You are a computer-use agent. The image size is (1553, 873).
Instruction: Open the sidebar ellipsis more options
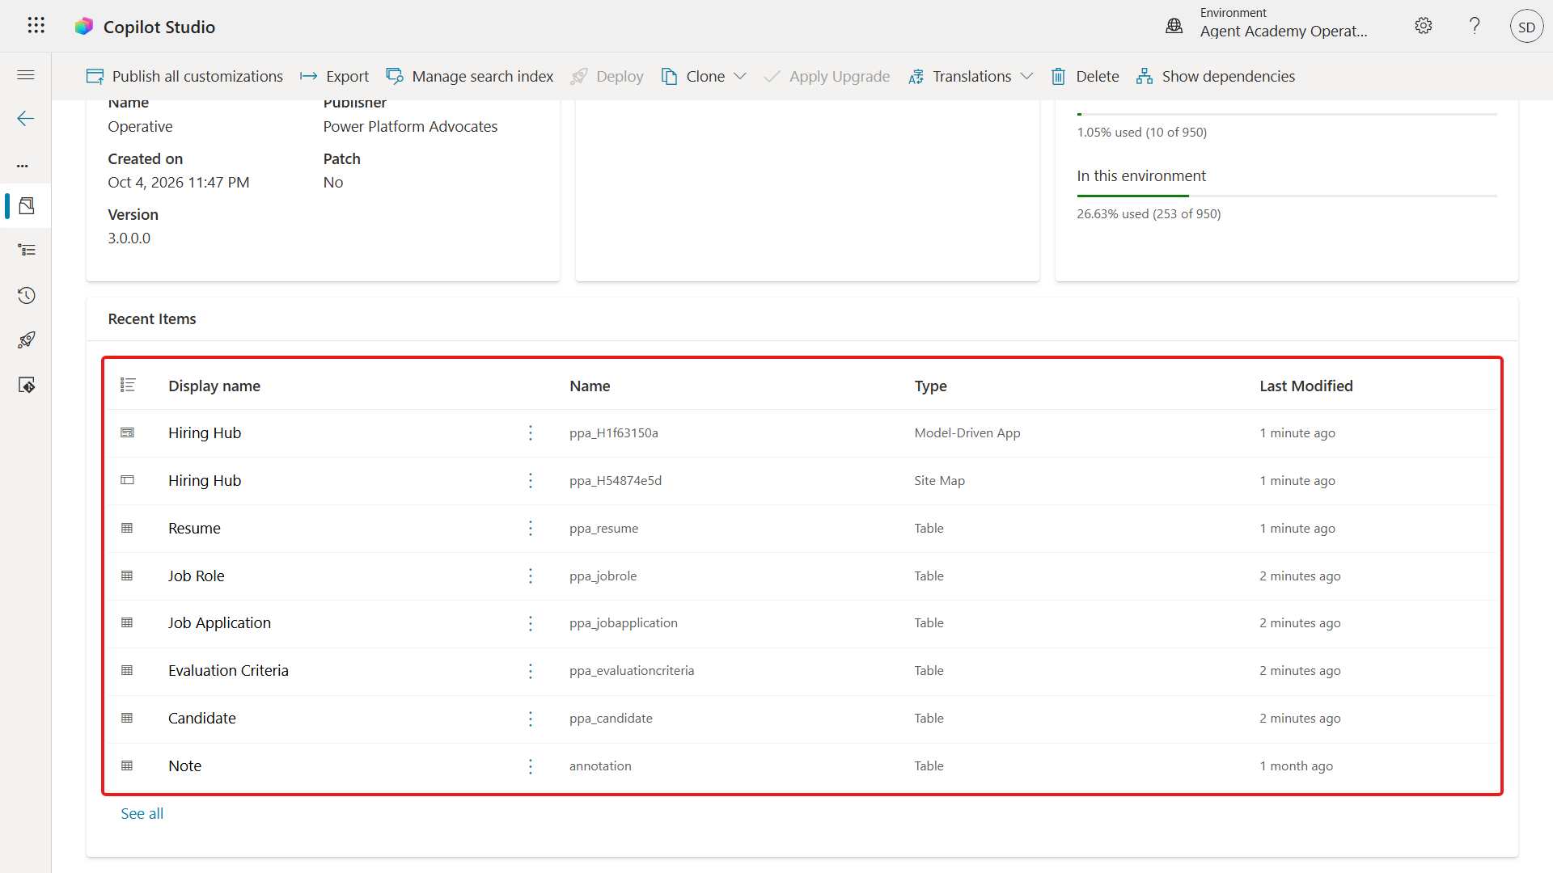click(23, 166)
